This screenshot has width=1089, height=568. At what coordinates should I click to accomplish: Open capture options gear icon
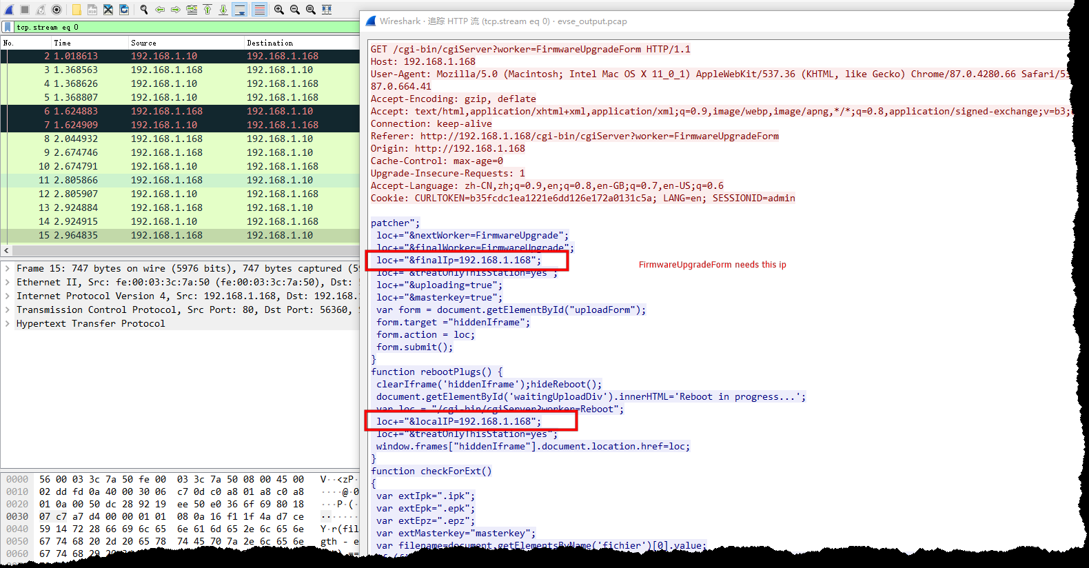(x=57, y=10)
